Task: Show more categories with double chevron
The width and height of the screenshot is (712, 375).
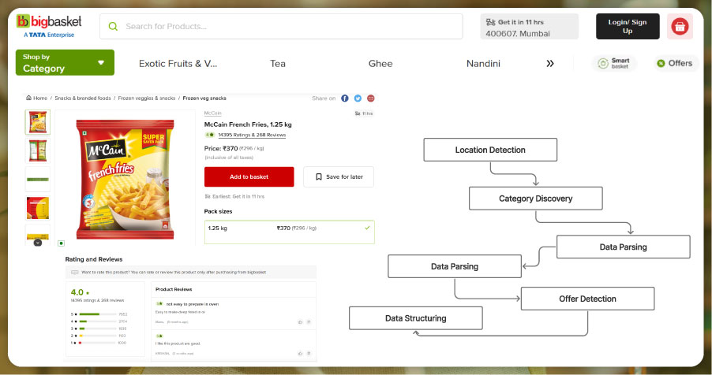Action: click(x=550, y=64)
